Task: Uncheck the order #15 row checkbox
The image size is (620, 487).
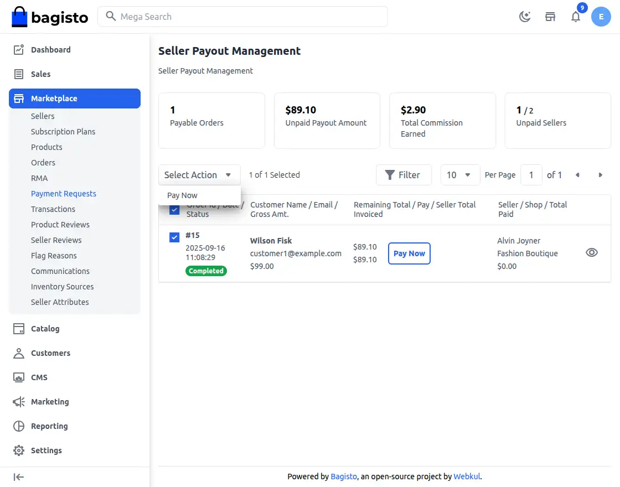Action: pos(174,237)
